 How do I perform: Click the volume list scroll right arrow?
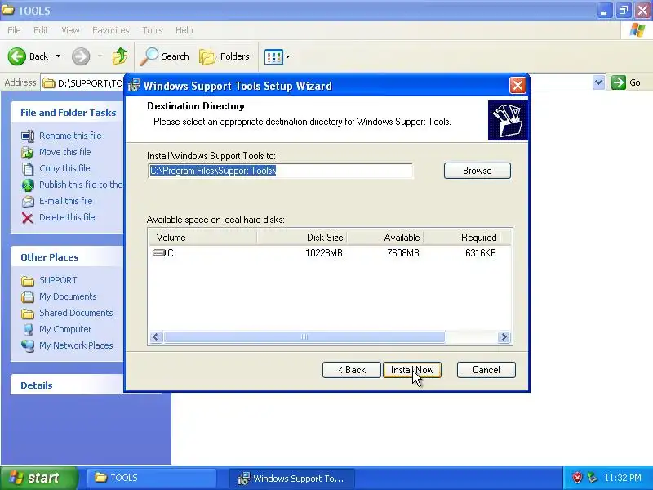pyautogui.click(x=504, y=336)
